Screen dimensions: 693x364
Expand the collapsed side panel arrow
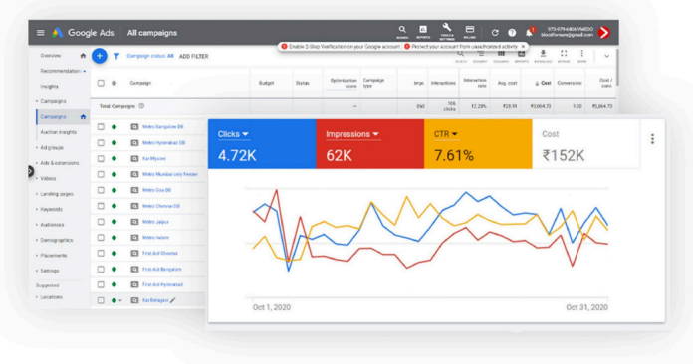point(31,171)
